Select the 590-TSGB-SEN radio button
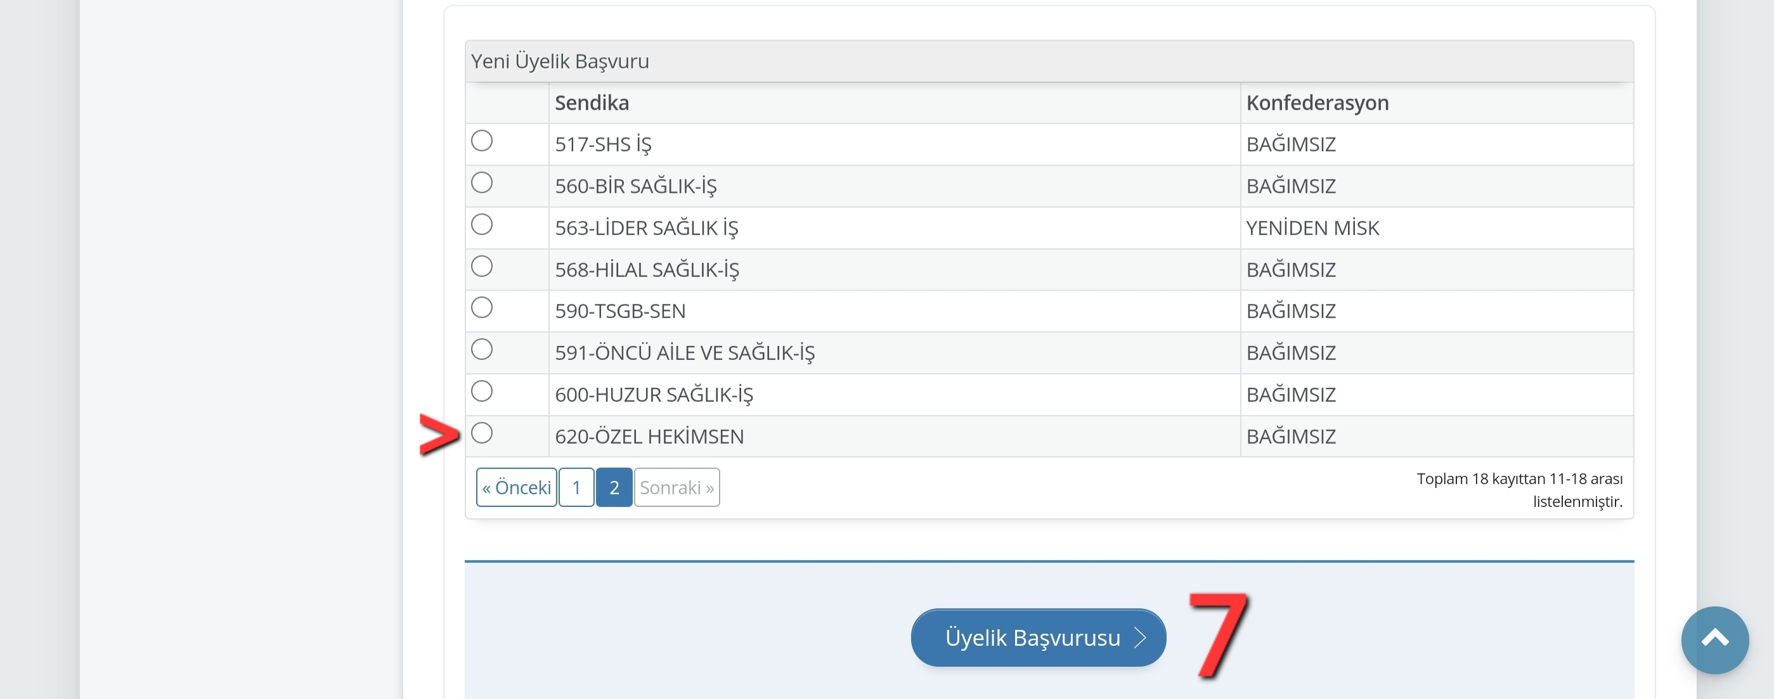This screenshot has width=1774, height=699. coord(481,307)
